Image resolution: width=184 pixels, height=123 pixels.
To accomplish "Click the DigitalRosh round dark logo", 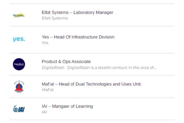I will [19, 64].
